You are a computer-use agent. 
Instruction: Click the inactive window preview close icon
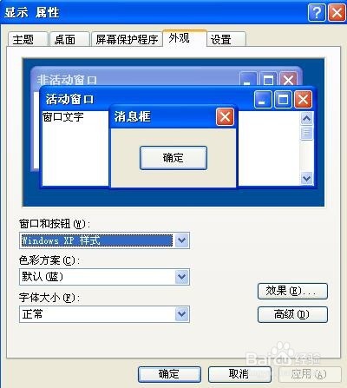click(x=288, y=80)
